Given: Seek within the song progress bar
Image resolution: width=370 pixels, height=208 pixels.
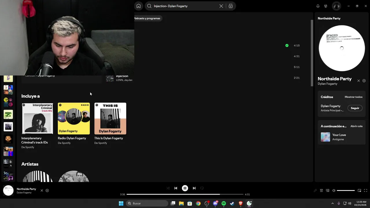Looking at the screenshot, I should pos(185,194).
